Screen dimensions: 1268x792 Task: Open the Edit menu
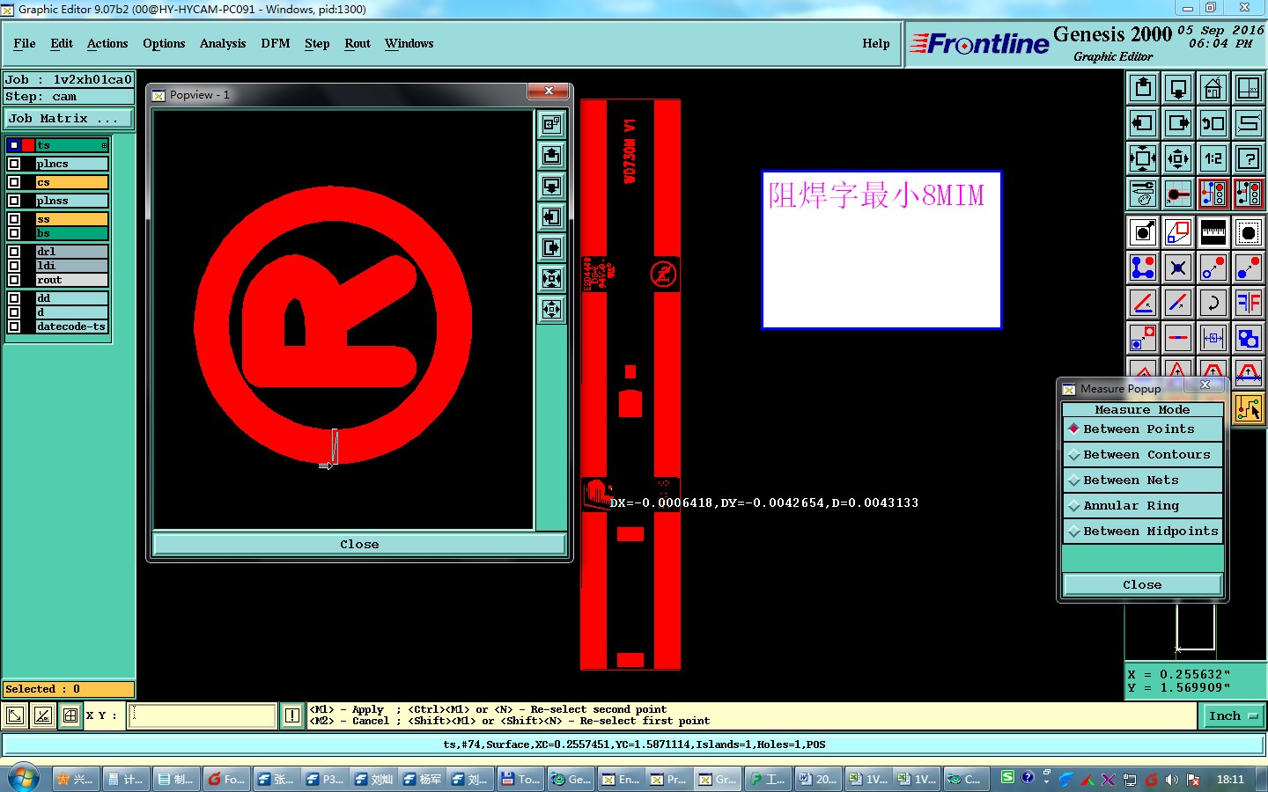(62, 43)
